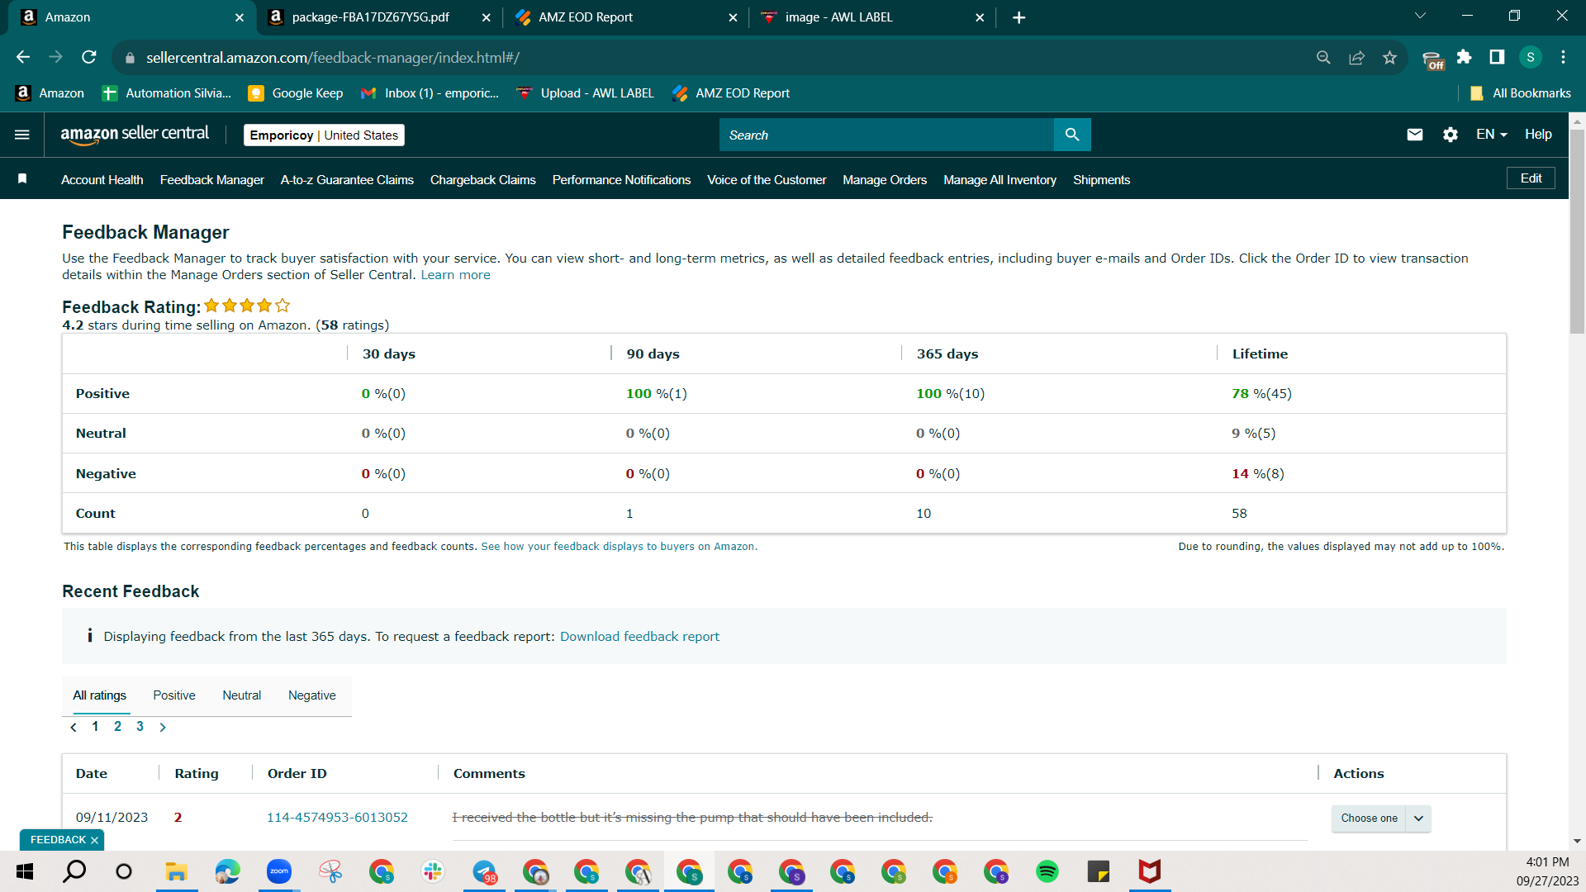Open Chargeback Claims menu item
The width and height of the screenshot is (1586, 892).
coord(483,180)
